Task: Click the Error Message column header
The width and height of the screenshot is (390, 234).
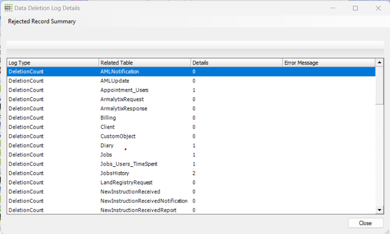Action: point(328,63)
